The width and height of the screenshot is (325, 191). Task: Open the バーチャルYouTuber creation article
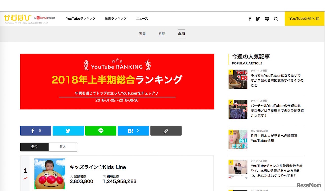click(277, 109)
